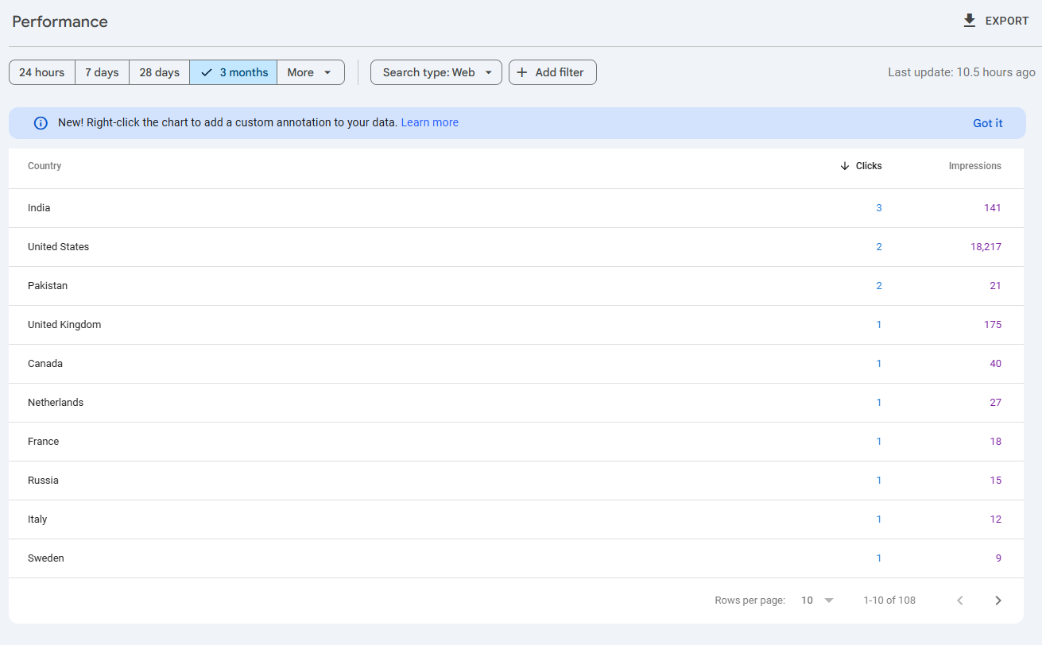Image resolution: width=1042 pixels, height=645 pixels.
Task: Click the Country column header
Action: (45, 166)
